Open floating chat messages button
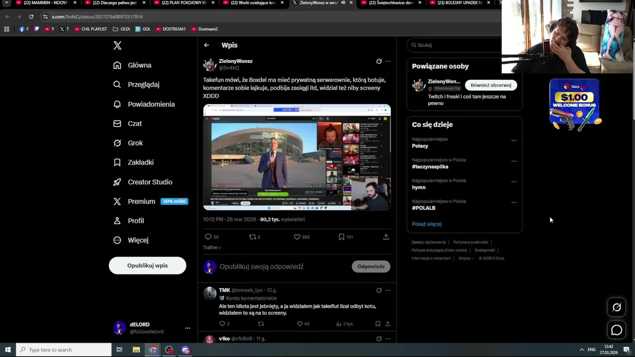 [617, 330]
